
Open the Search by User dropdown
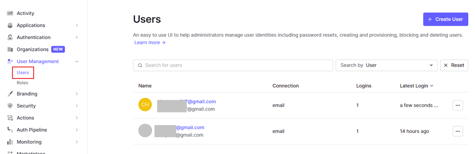(386, 65)
